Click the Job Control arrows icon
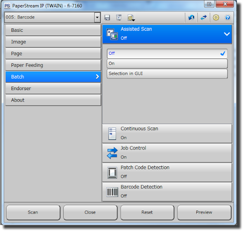The image size is (247, 235). click(112, 153)
